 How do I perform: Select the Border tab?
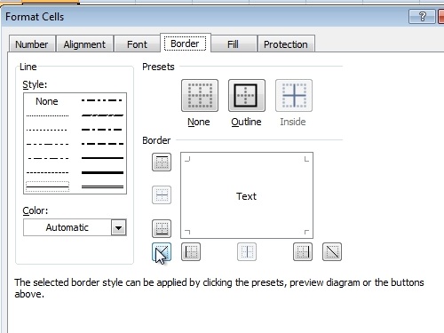coord(186,44)
